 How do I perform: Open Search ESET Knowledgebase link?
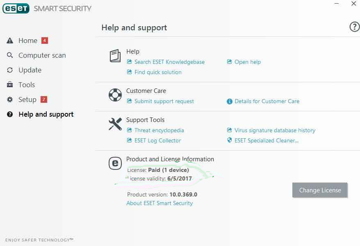click(169, 62)
